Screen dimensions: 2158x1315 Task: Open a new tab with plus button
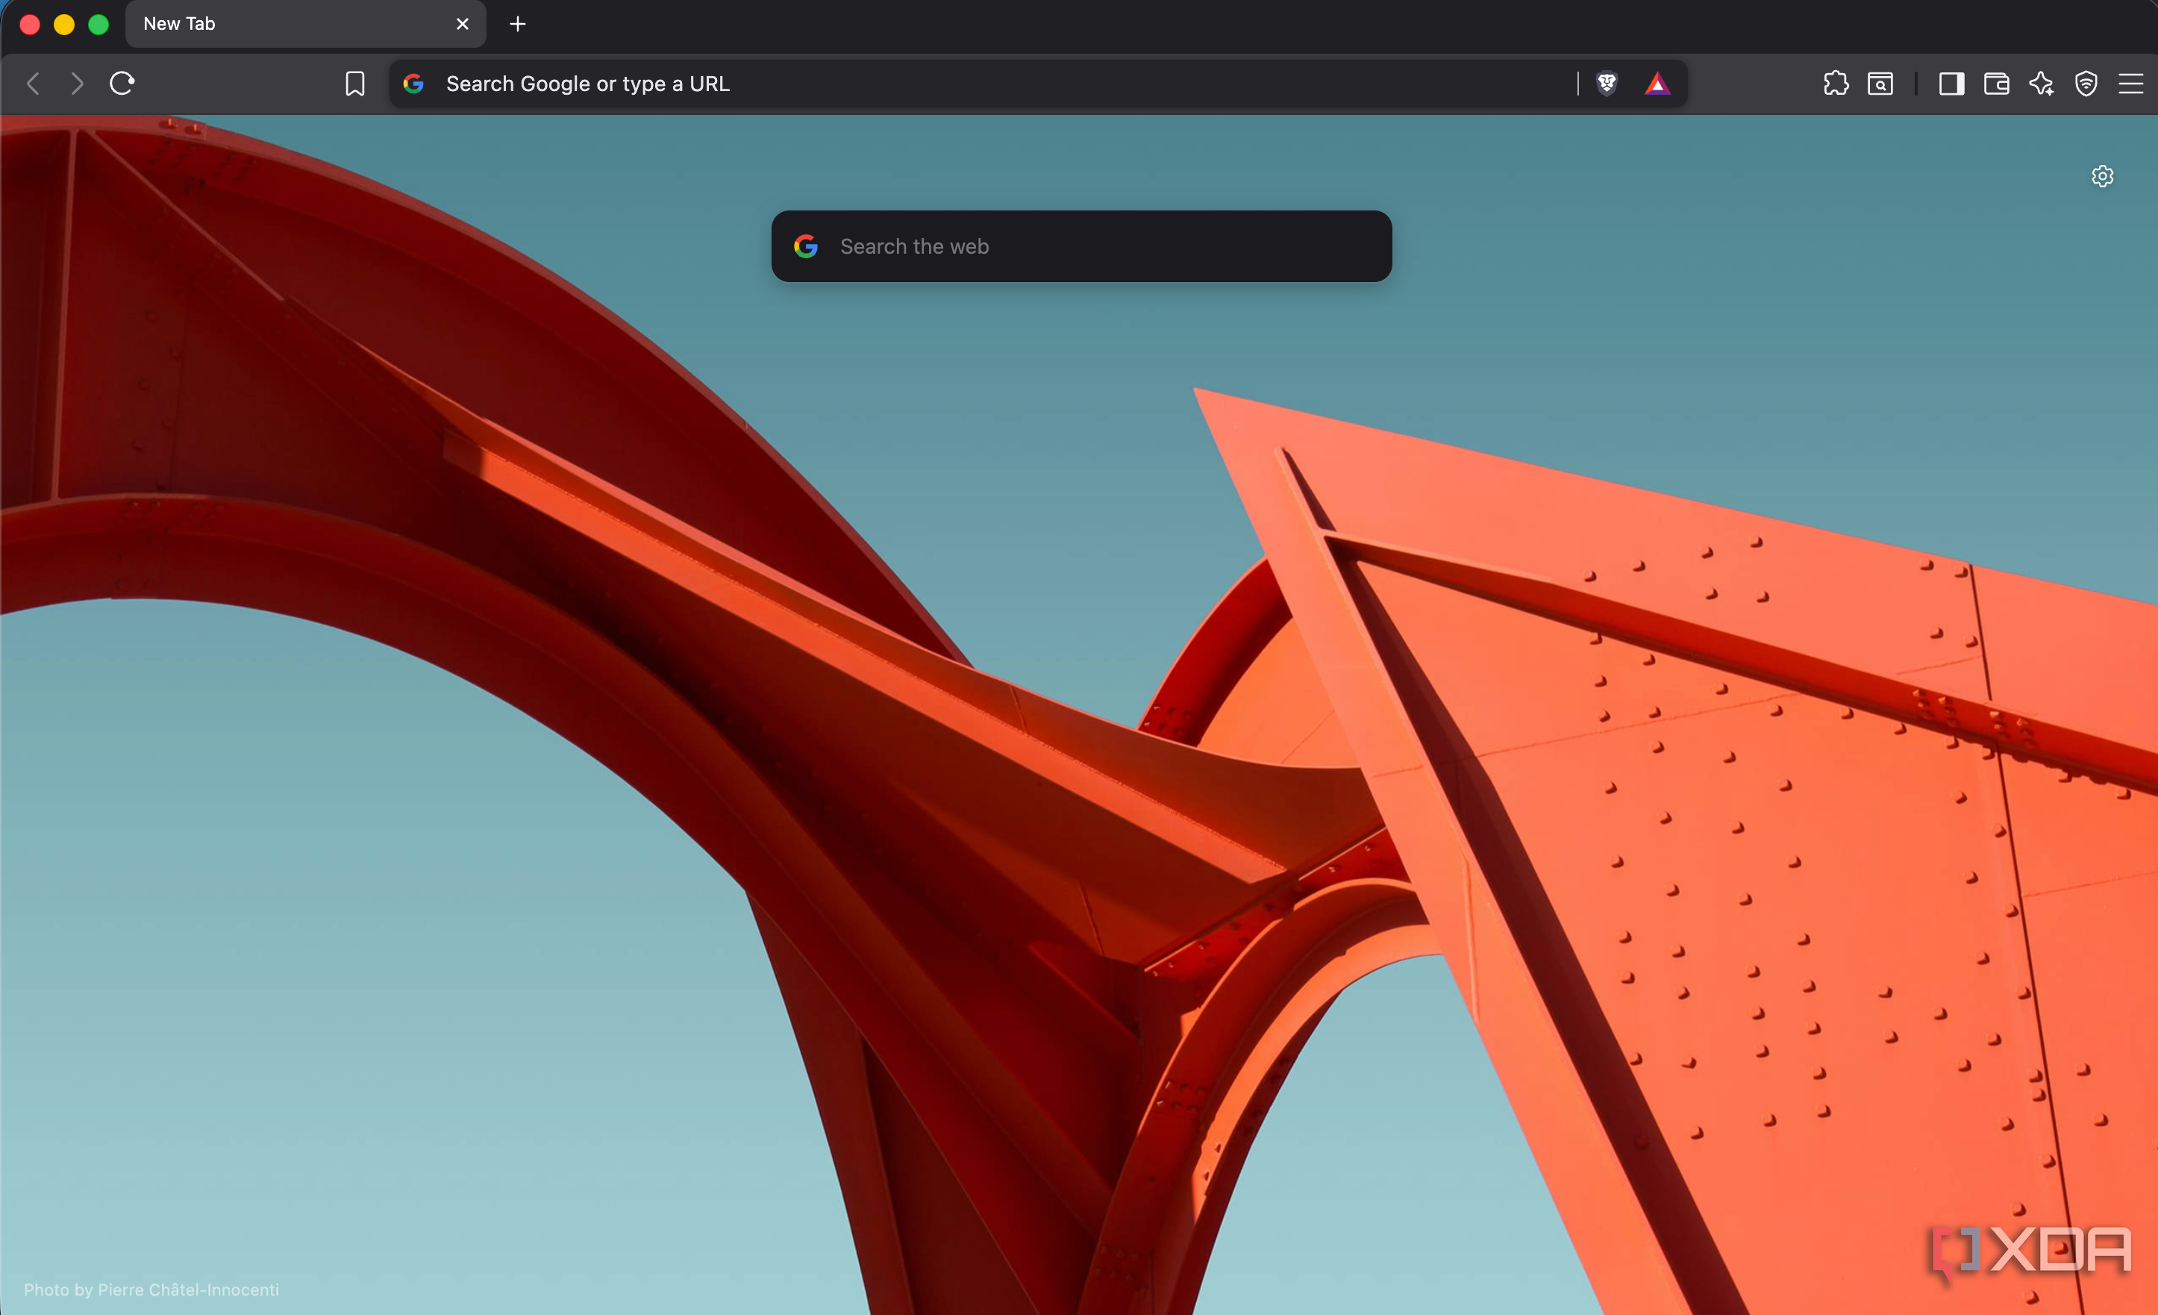518,24
